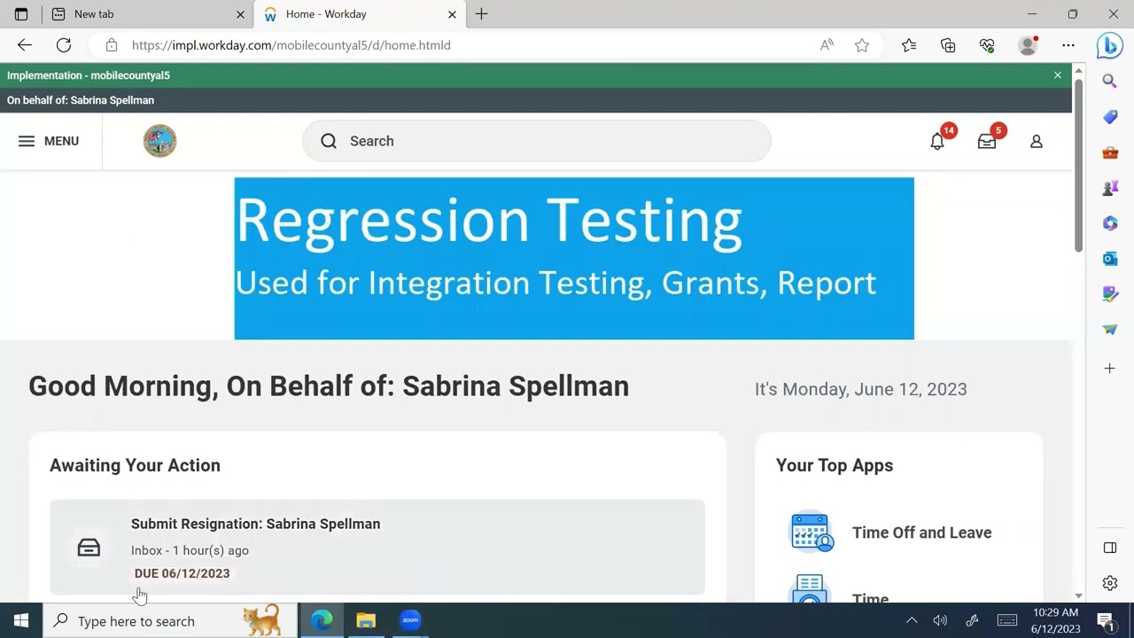Open the Time Off and Leave app

[x=921, y=533]
